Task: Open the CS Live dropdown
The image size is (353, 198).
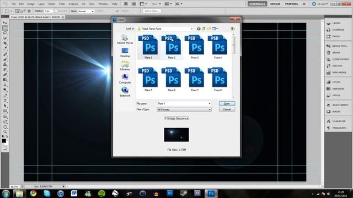Action: pos(320,4)
